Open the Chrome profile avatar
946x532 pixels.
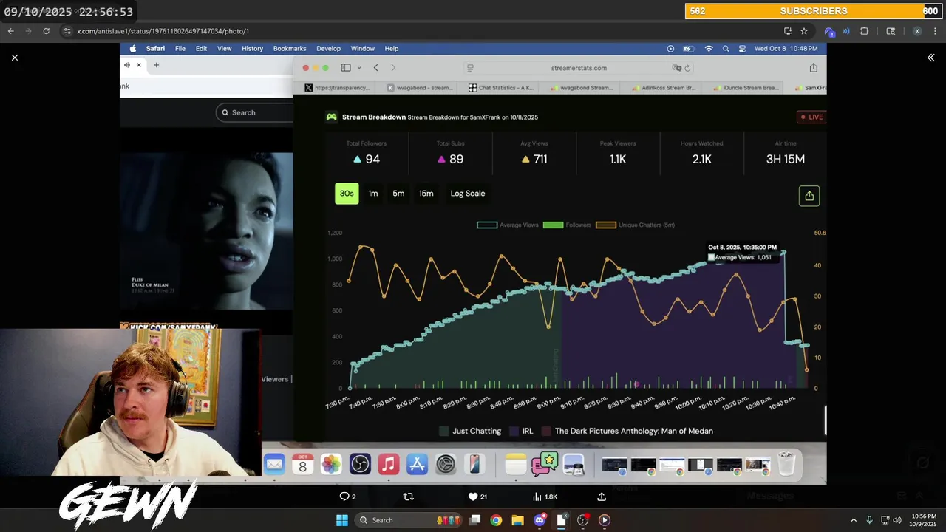coord(917,31)
